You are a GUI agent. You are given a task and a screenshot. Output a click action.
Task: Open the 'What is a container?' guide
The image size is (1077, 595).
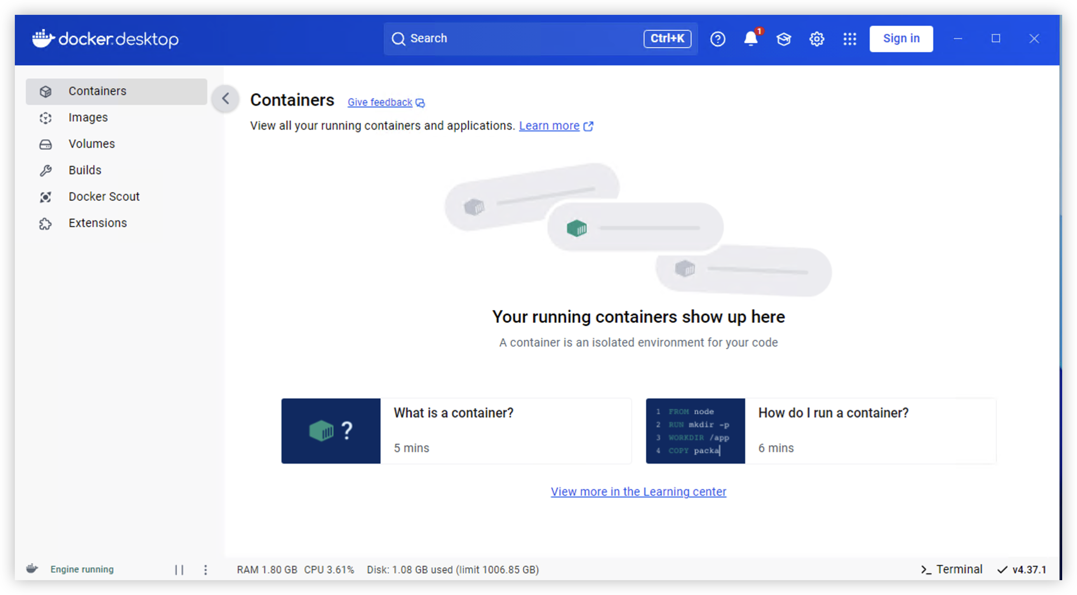point(456,431)
